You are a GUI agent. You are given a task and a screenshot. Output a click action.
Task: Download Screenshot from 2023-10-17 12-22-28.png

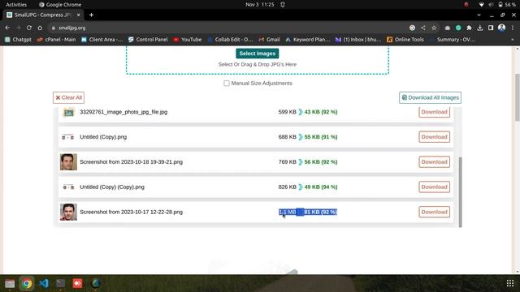(x=434, y=212)
